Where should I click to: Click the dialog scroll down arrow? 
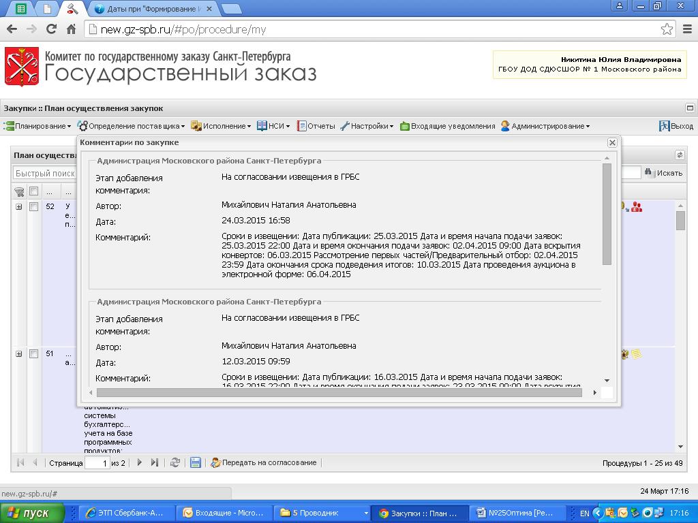tap(607, 381)
